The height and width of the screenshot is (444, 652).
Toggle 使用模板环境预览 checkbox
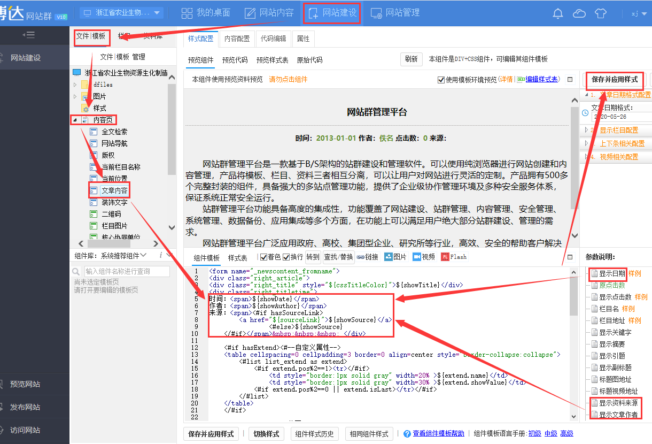441,80
